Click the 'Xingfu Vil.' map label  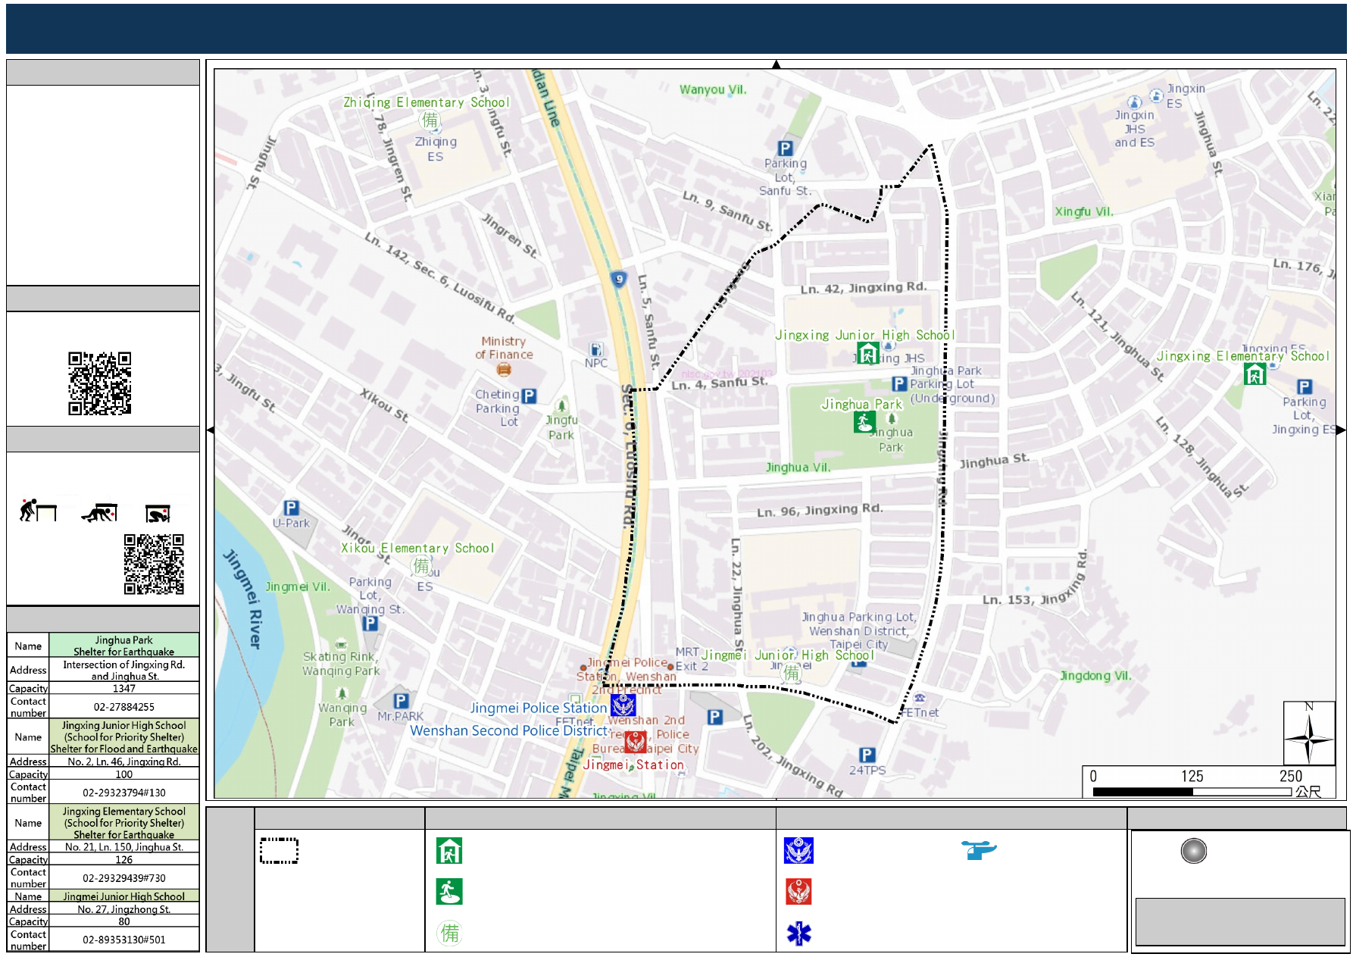pyautogui.click(x=1084, y=211)
